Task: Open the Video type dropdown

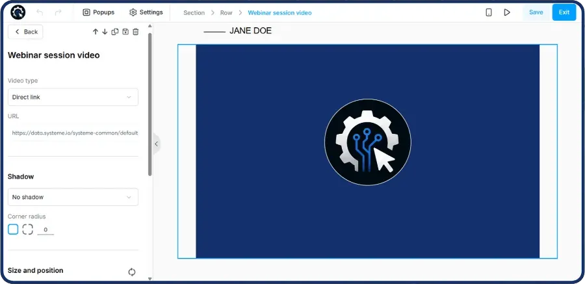Action: [x=73, y=97]
